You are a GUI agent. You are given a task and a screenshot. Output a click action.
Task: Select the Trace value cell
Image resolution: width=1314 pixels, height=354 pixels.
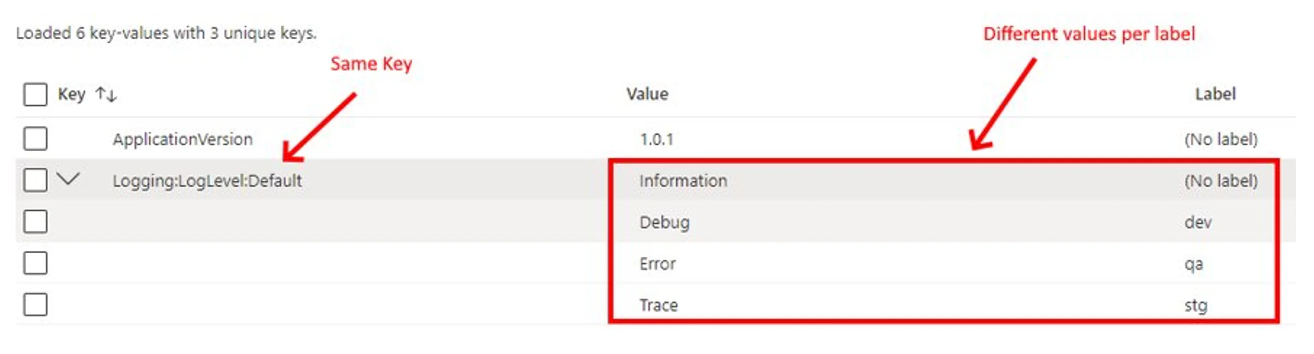pos(659,305)
